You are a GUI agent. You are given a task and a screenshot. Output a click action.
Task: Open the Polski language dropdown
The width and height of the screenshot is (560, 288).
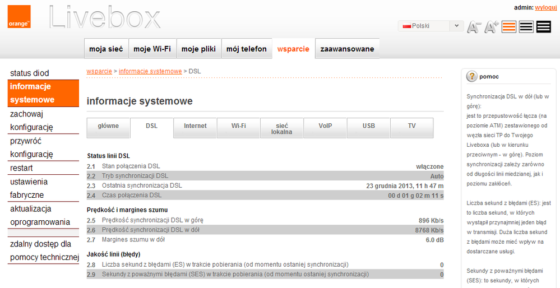pyautogui.click(x=431, y=26)
